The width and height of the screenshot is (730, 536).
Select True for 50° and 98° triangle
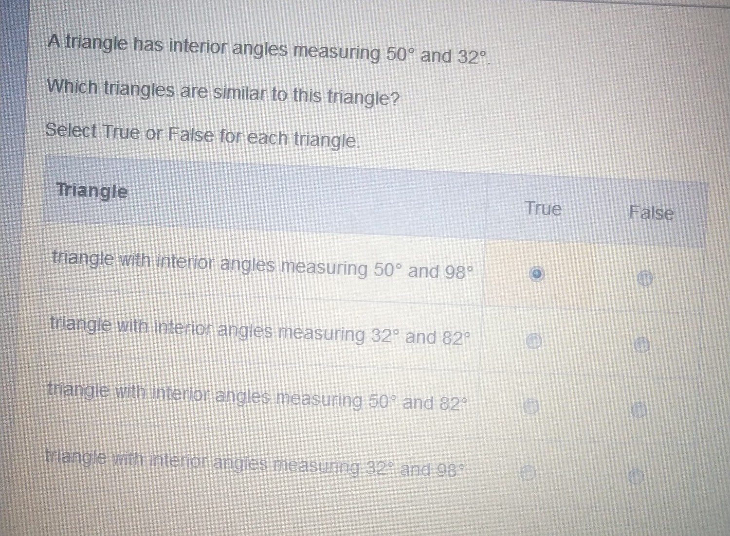tap(536, 274)
